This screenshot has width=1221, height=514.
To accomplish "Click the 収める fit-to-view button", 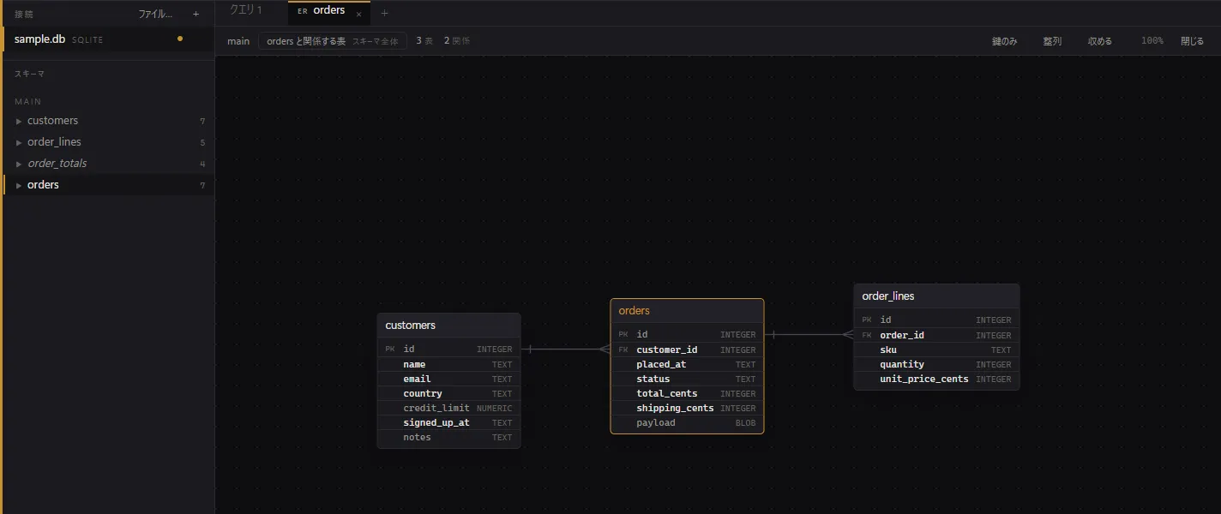I will [1100, 41].
